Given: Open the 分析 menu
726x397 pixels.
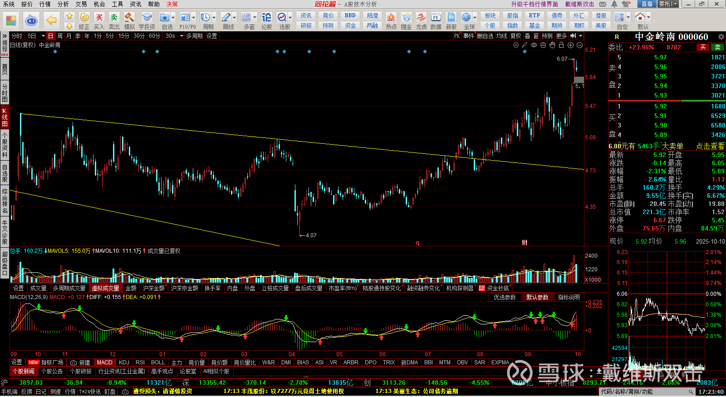Looking at the screenshot, I should coord(63,4).
